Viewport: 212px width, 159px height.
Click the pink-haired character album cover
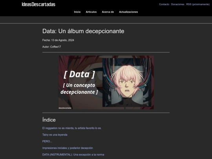(x=127, y=82)
